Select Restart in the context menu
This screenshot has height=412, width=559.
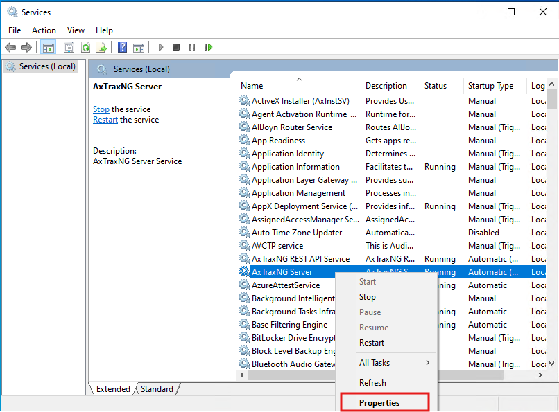[x=372, y=343]
